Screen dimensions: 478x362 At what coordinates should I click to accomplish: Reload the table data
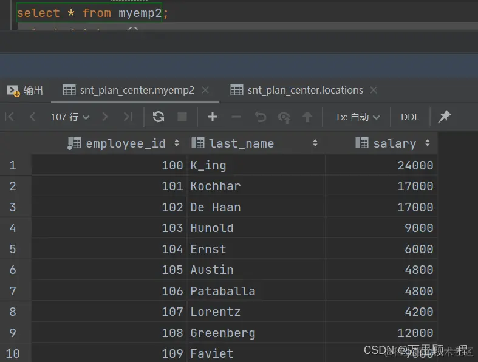click(x=159, y=117)
